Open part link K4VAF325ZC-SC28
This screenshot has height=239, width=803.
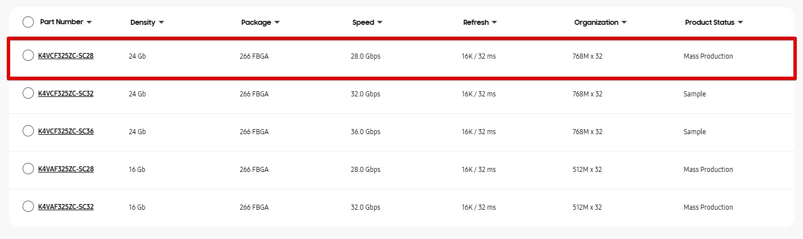[65, 169]
